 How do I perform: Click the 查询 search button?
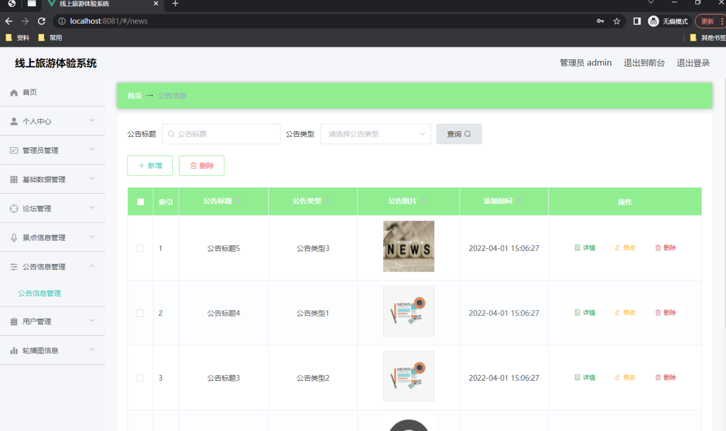tap(459, 134)
